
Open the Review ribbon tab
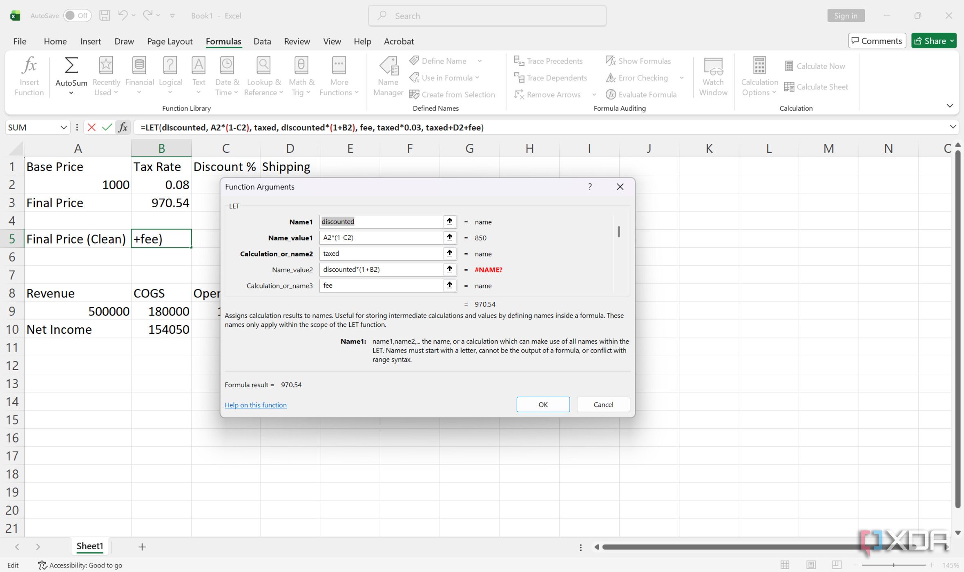297,41
